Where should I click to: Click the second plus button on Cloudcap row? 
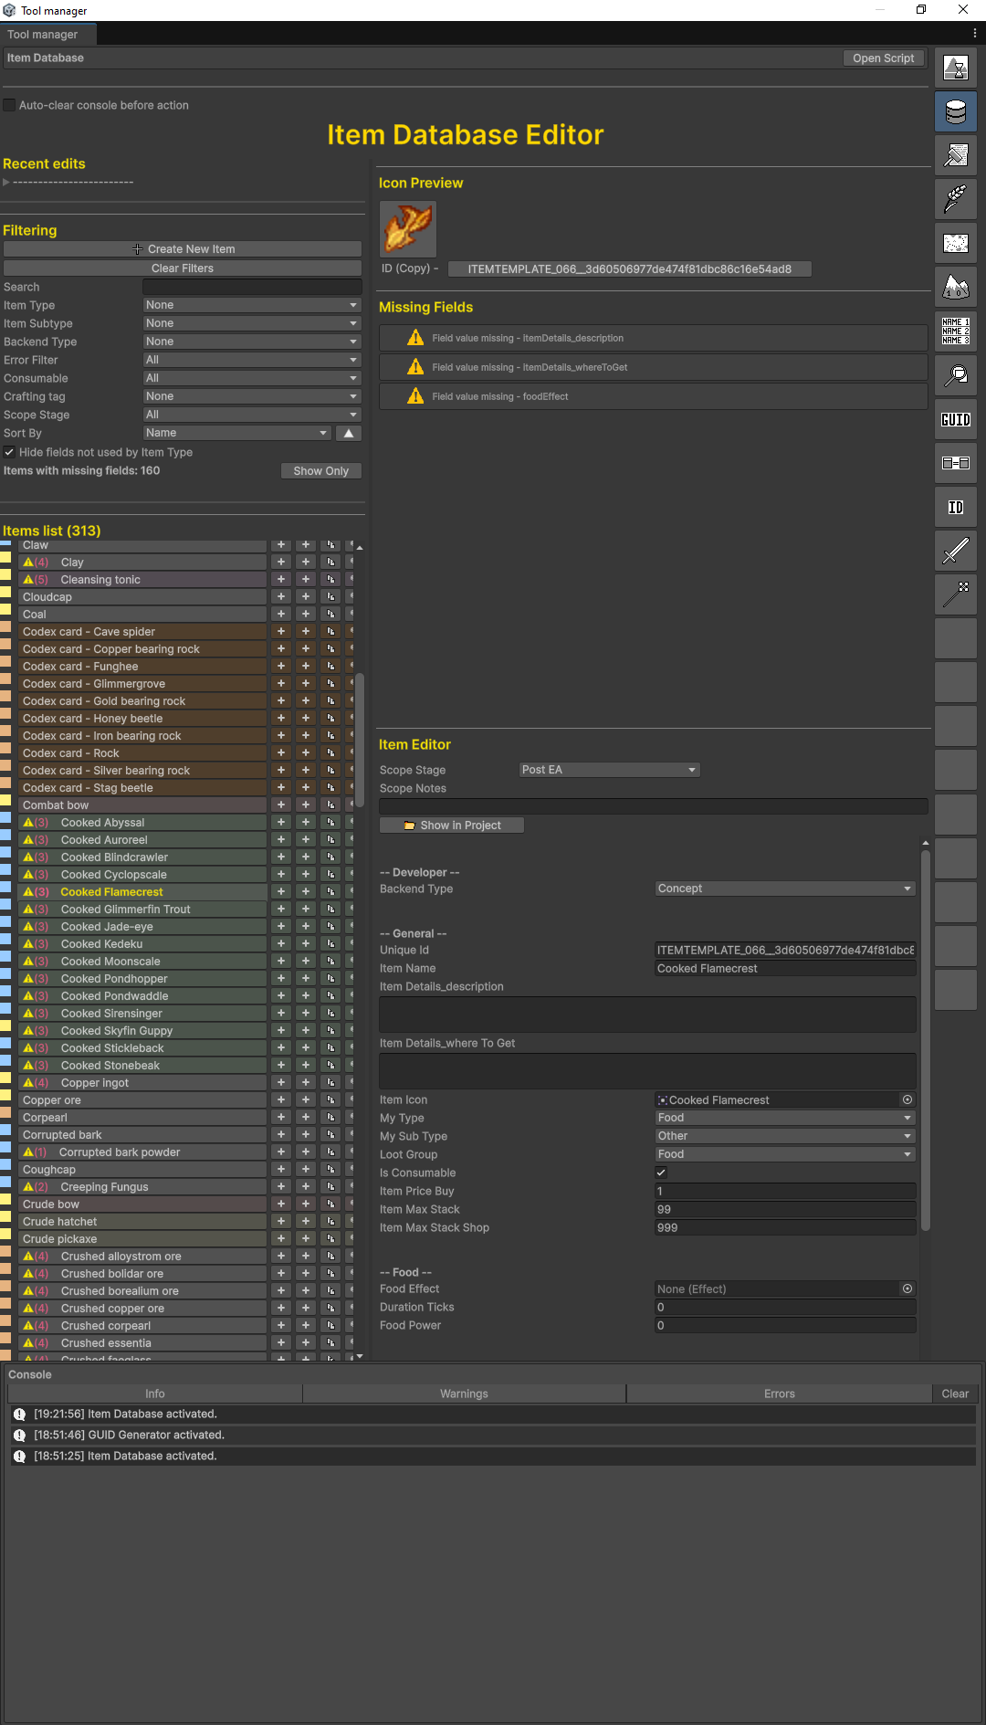pyautogui.click(x=306, y=597)
